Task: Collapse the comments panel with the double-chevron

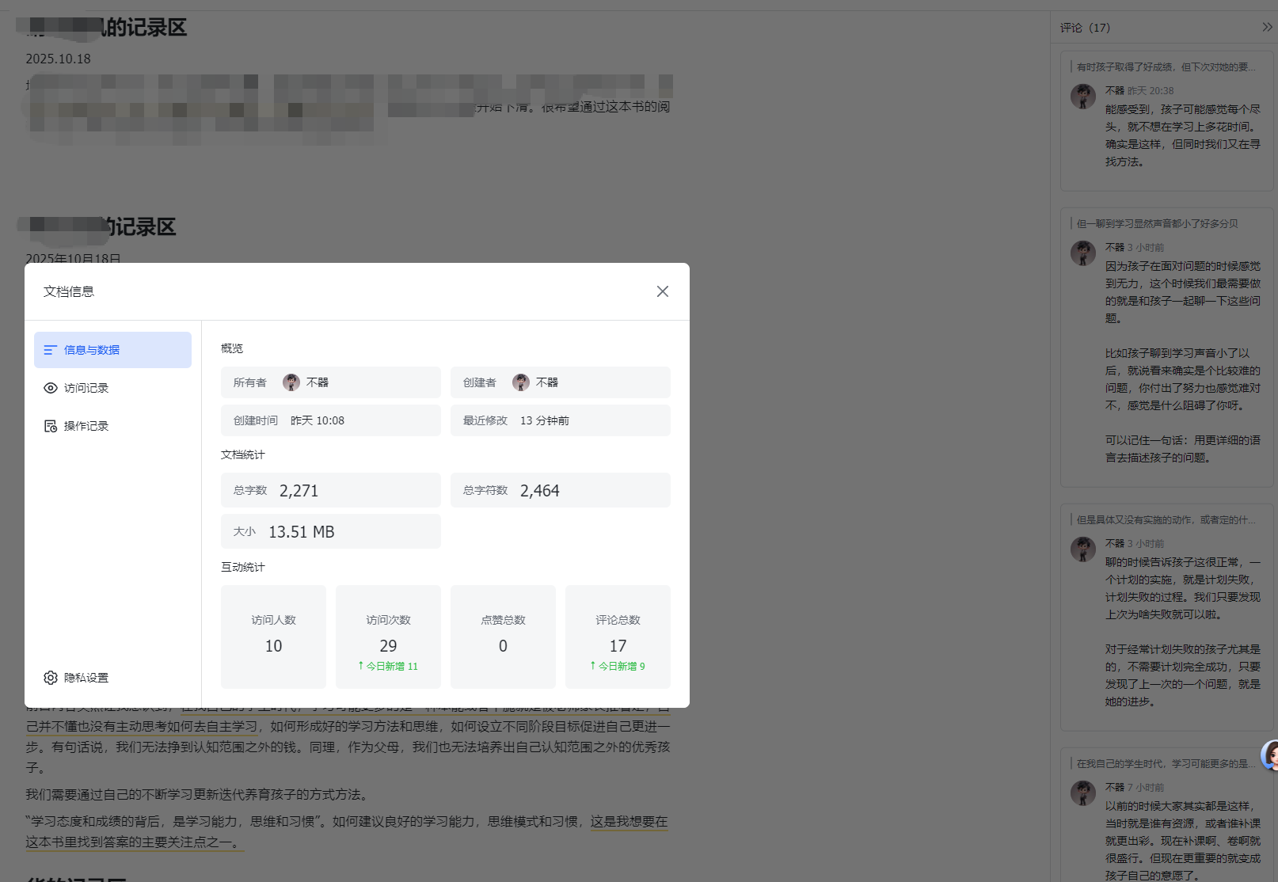Action: 1268,26
